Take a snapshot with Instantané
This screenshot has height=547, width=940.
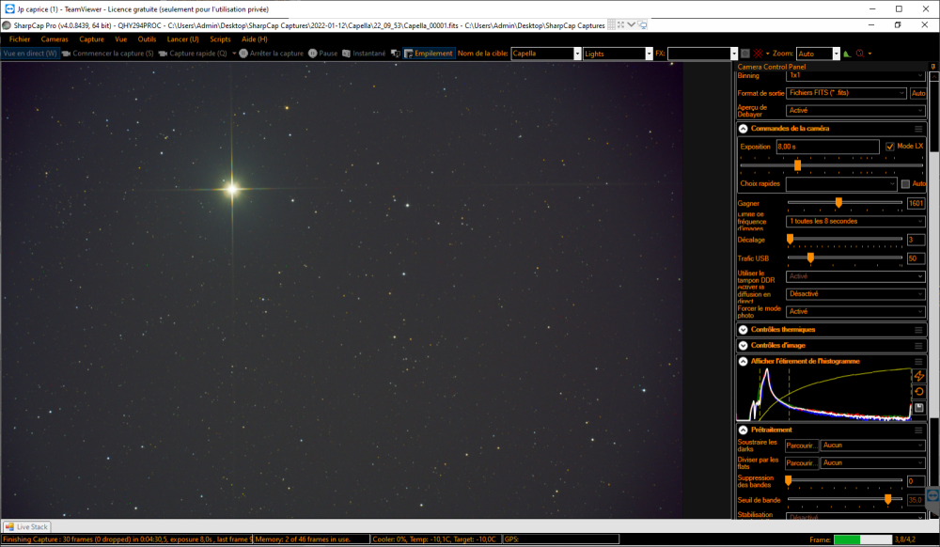(364, 54)
